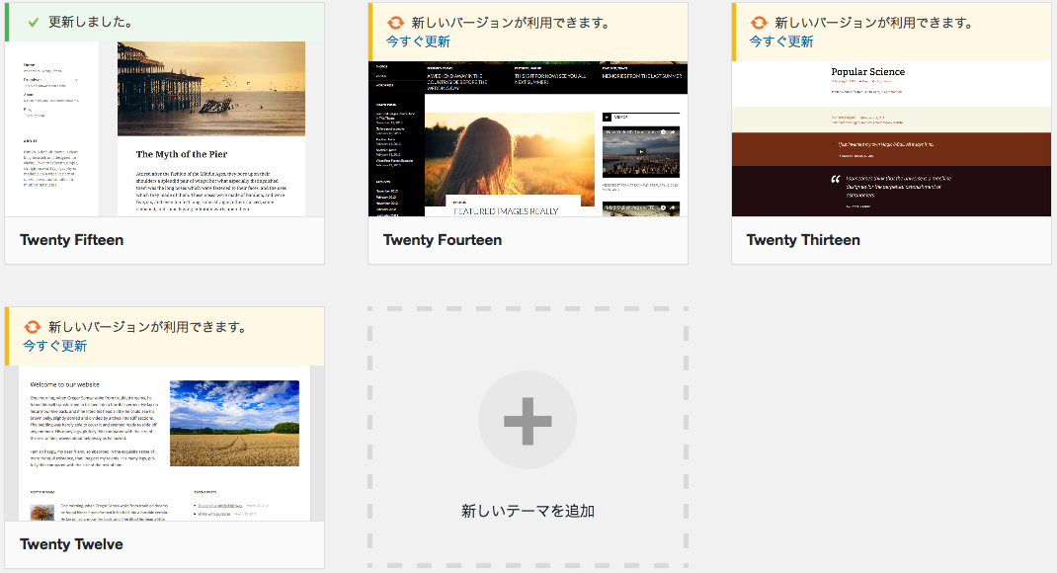Select the Twenty Fourteen theme name

pyautogui.click(x=443, y=240)
